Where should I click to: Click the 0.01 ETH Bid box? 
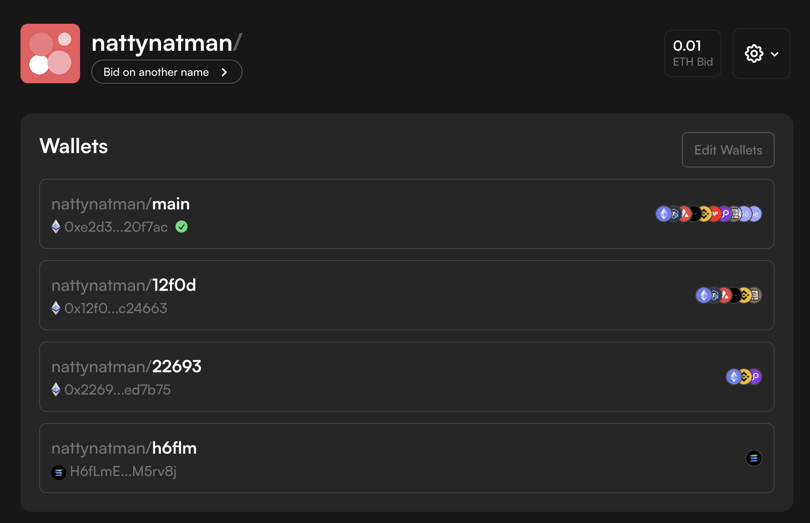pos(692,54)
